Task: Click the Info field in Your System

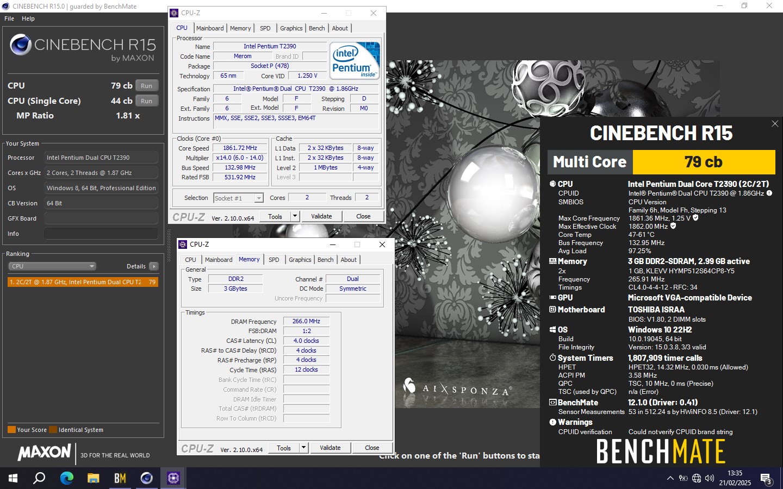Action: 101,234
